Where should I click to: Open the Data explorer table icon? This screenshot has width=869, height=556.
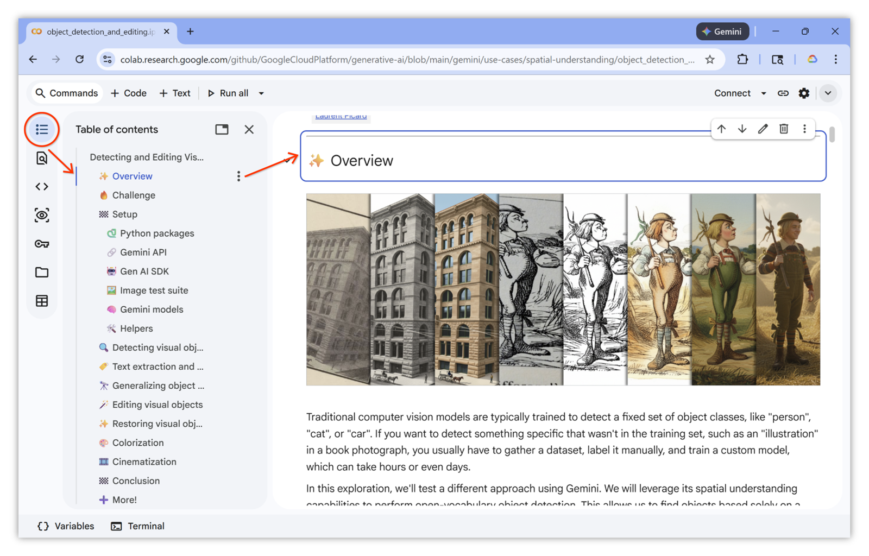42,301
